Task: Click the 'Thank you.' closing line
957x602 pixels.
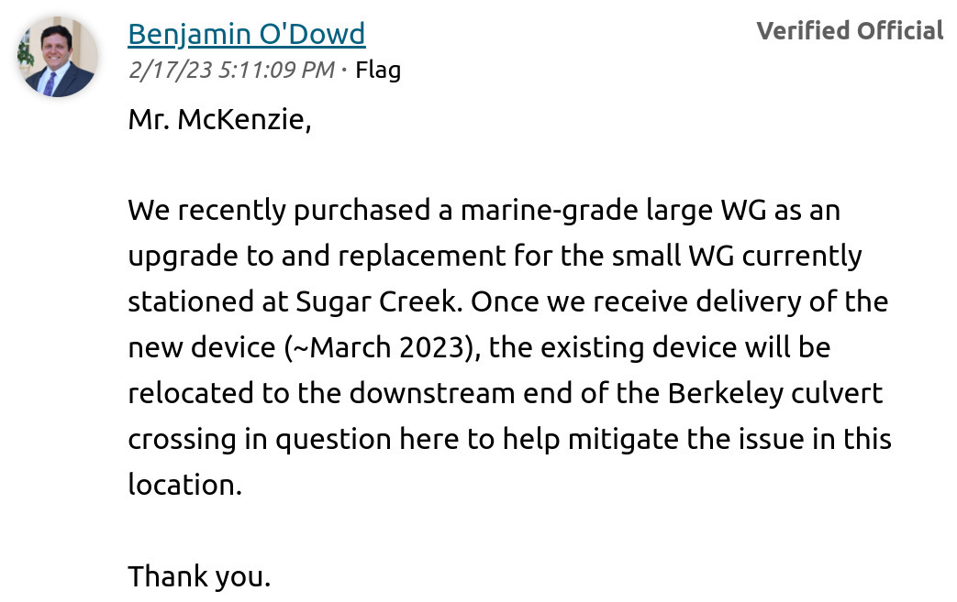Action: [199, 575]
